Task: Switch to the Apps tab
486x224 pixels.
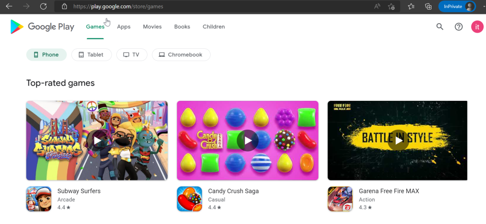Action: tap(124, 27)
